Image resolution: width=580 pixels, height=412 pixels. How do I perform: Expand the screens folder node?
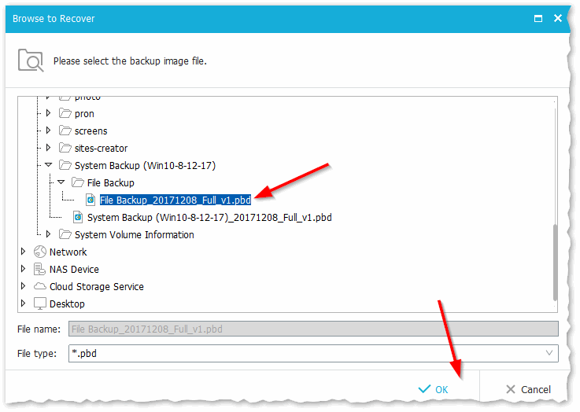tap(49, 131)
